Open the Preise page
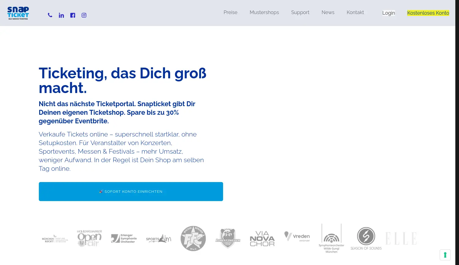 pos(230,12)
